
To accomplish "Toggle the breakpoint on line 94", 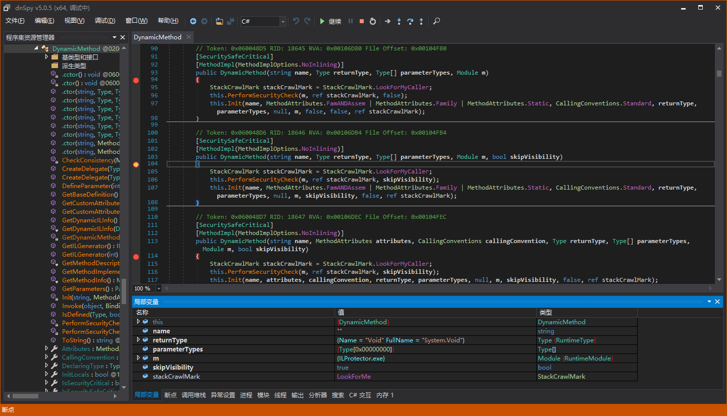I will coord(136,80).
